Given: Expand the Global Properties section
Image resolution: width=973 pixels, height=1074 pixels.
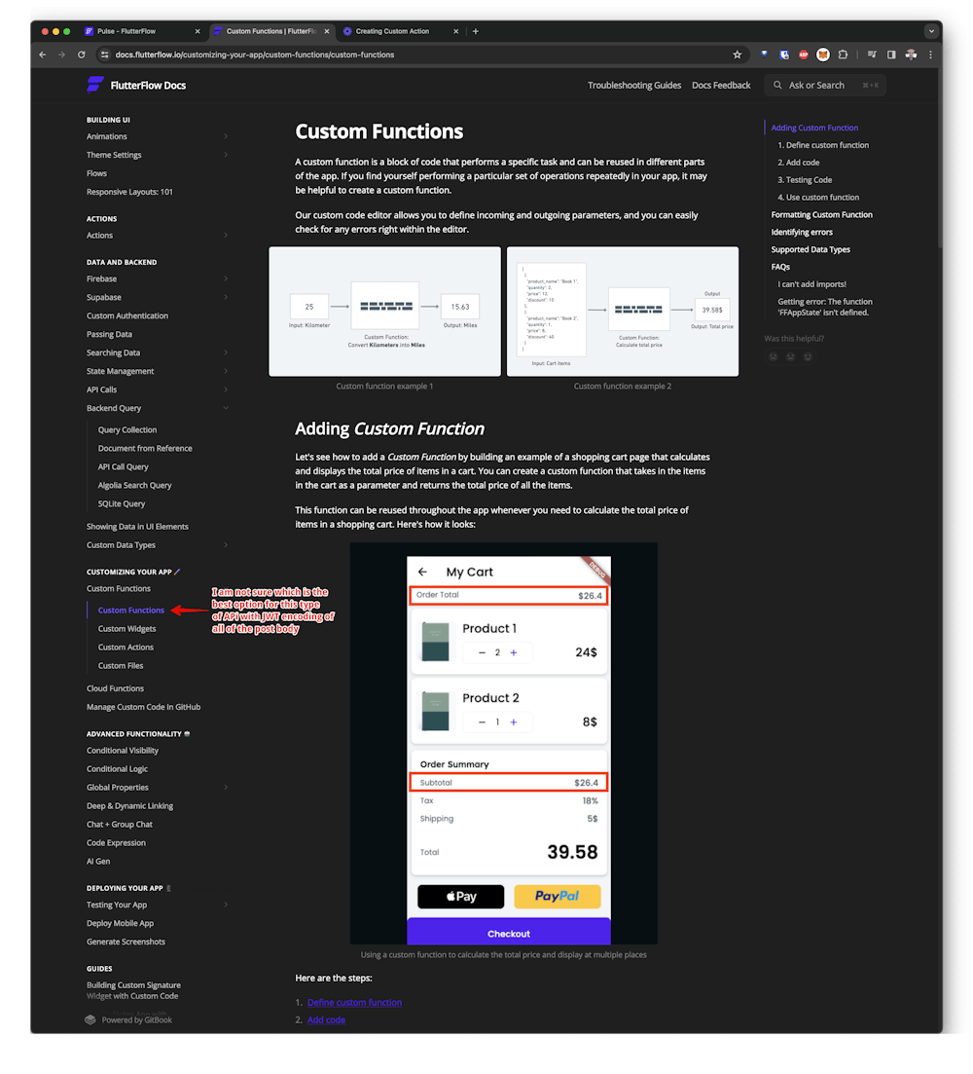Looking at the screenshot, I should point(226,788).
